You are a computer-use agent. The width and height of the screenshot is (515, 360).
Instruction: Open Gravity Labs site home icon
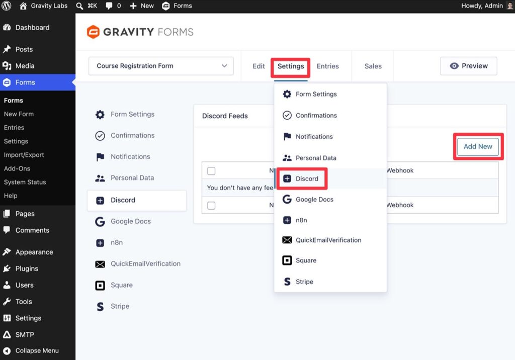pos(23,6)
